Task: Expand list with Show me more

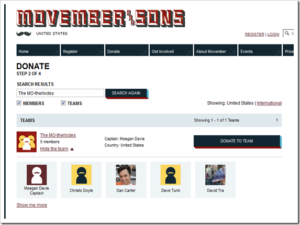Action: point(32,205)
